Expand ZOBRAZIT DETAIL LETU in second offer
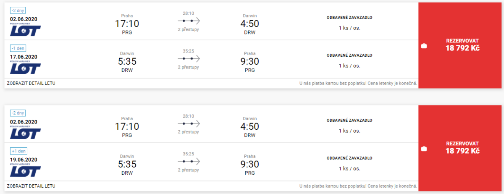The height and width of the screenshot is (194, 504). [31, 186]
